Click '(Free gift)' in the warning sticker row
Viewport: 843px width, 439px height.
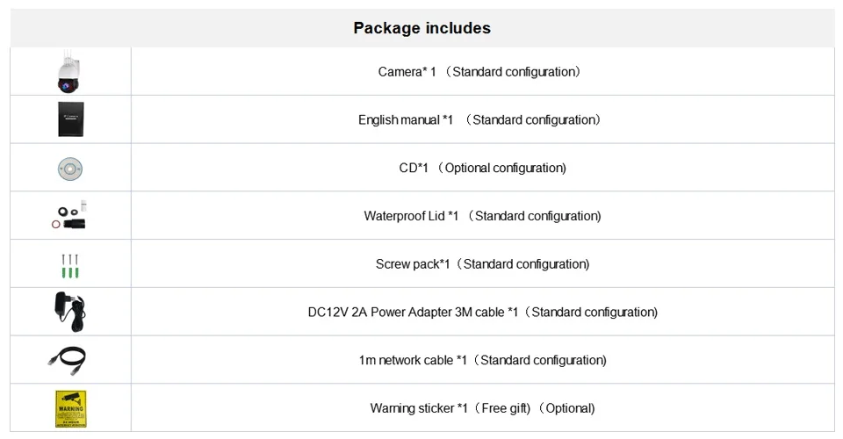[506, 408]
